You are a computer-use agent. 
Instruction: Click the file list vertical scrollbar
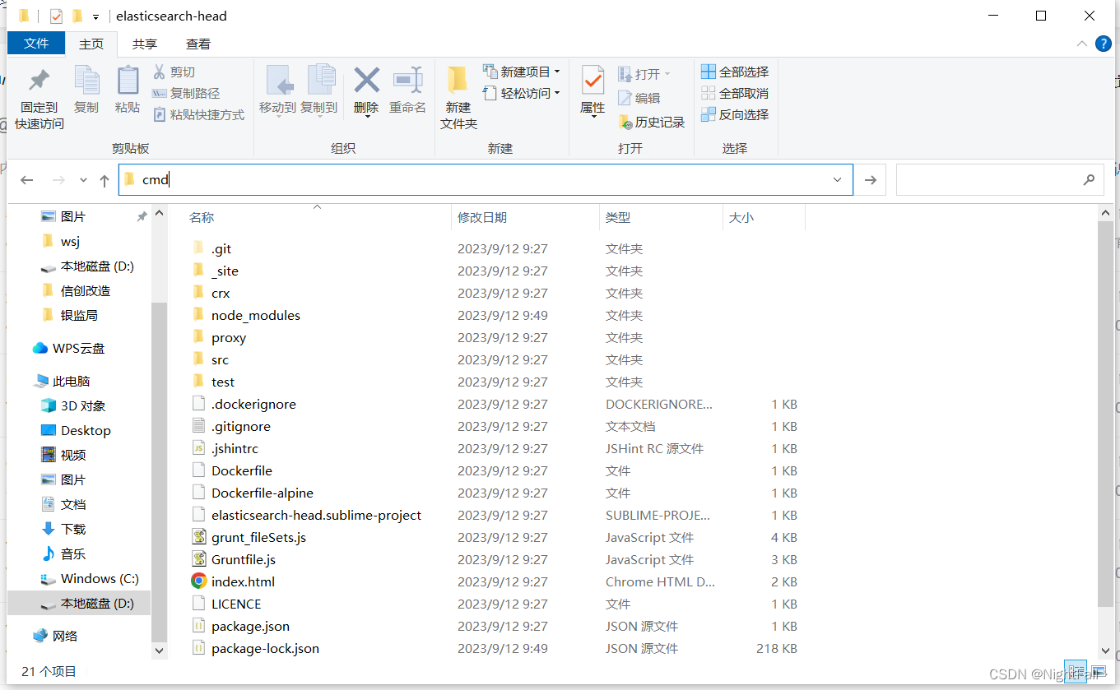(1105, 415)
